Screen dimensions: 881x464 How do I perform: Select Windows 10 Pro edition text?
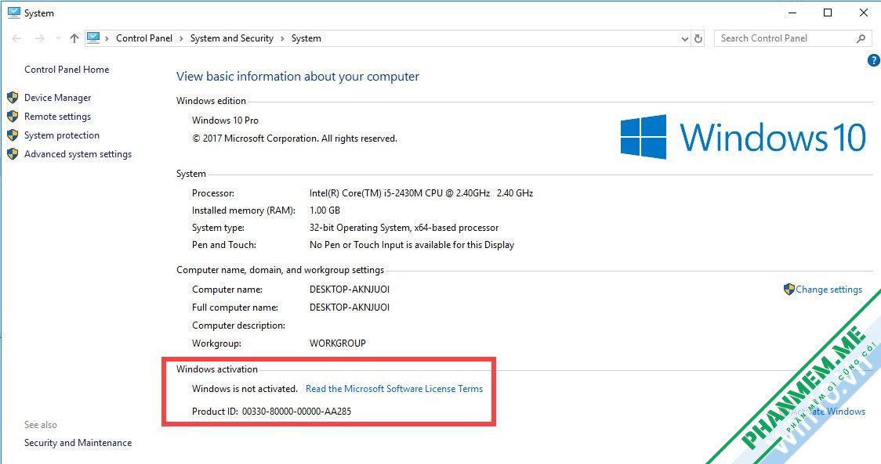(225, 120)
